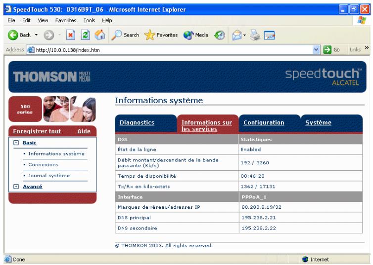Image resolution: width=373 pixels, height=265 pixels.
Task: Restore down the Internet Explorer window
Action: pyautogui.click(x=354, y=9)
